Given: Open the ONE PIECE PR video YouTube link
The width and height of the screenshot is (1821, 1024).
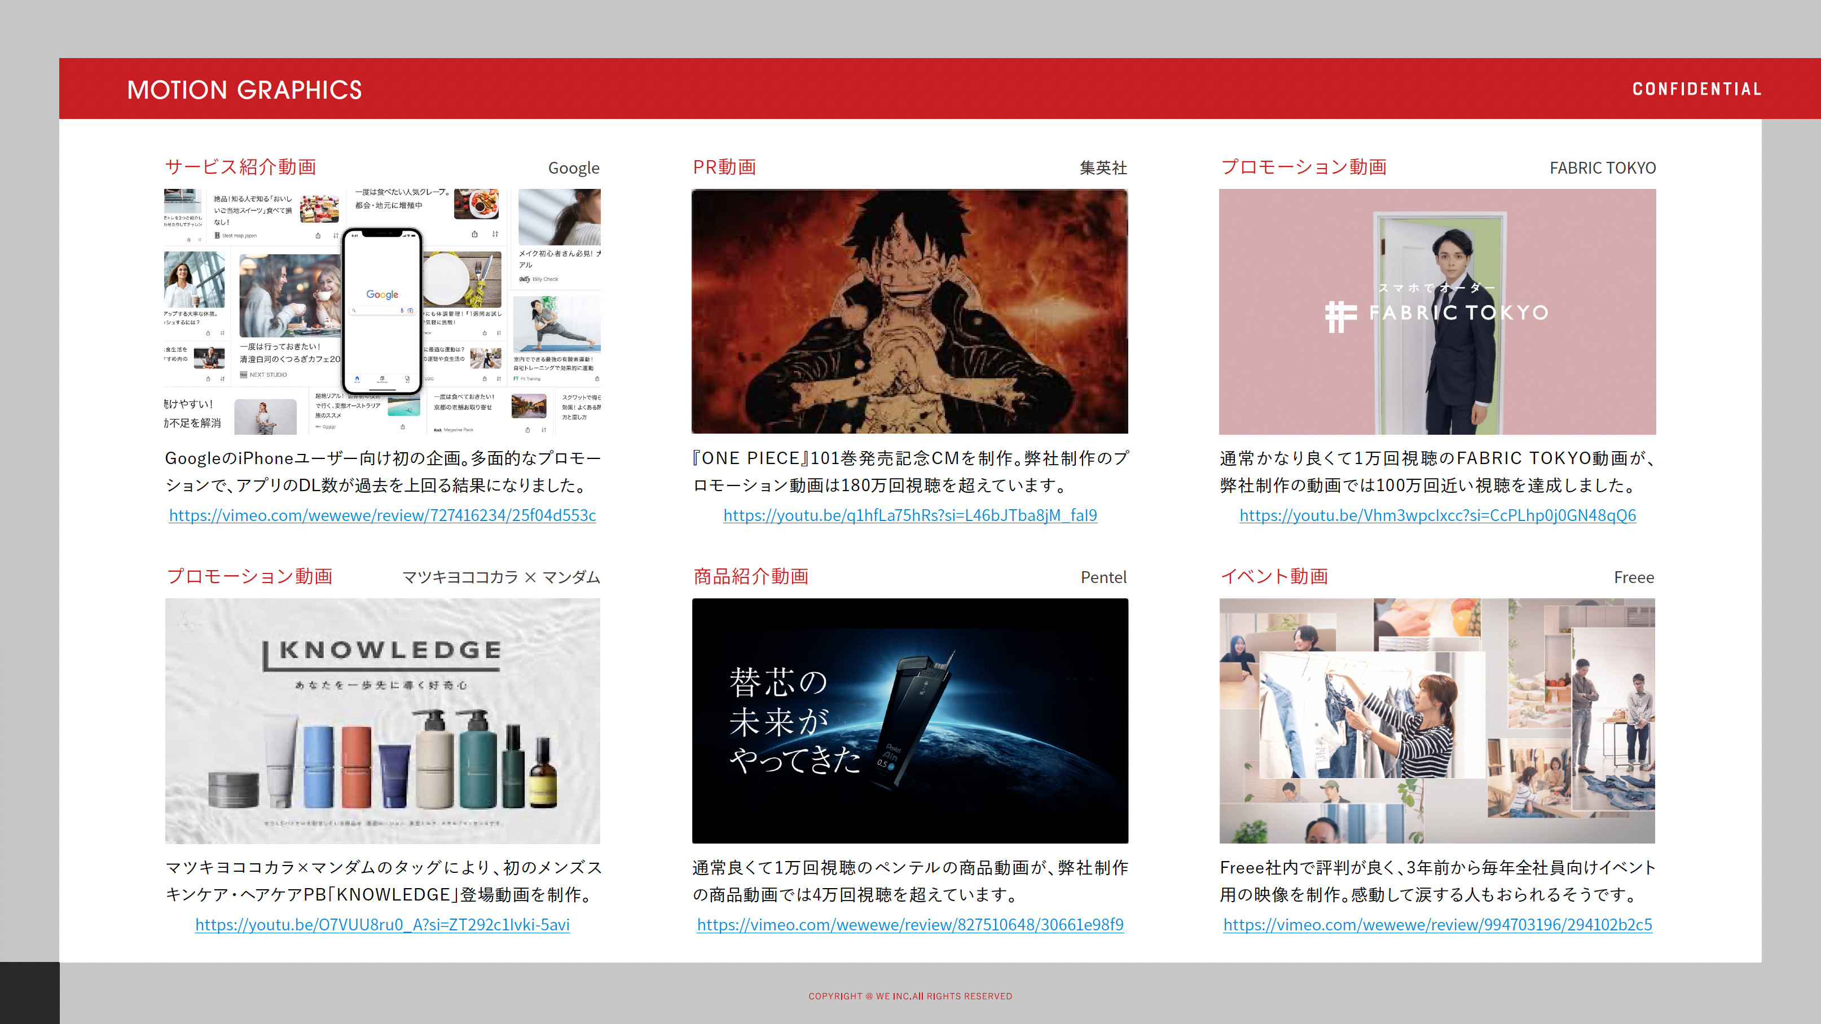Looking at the screenshot, I should click(910, 515).
